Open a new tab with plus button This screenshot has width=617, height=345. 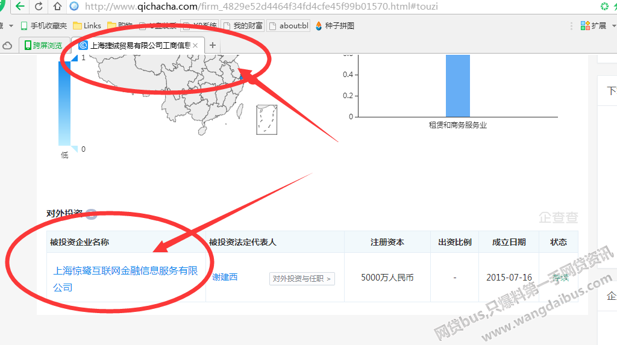pyautogui.click(x=213, y=45)
